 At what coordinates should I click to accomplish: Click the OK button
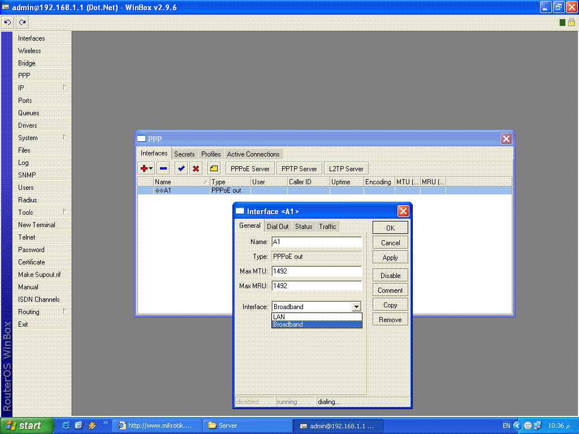[x=390, y=228]
